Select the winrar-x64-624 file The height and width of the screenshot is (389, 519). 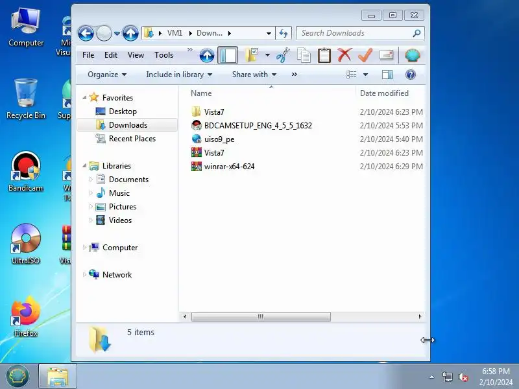pyautogui.click(x=229, y=167)
